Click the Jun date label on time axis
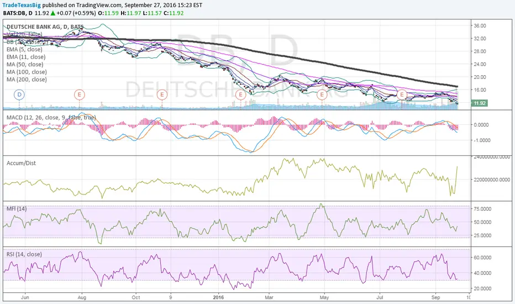Viewport: 515px width, 304px height. tap(25, 297)
